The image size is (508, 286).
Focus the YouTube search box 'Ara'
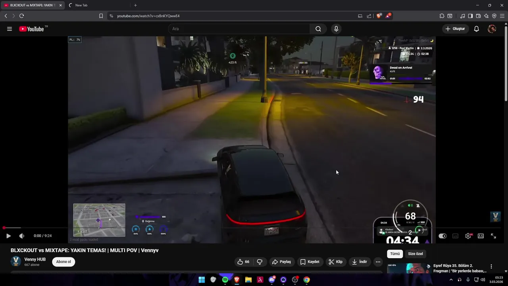coord(239,29)
